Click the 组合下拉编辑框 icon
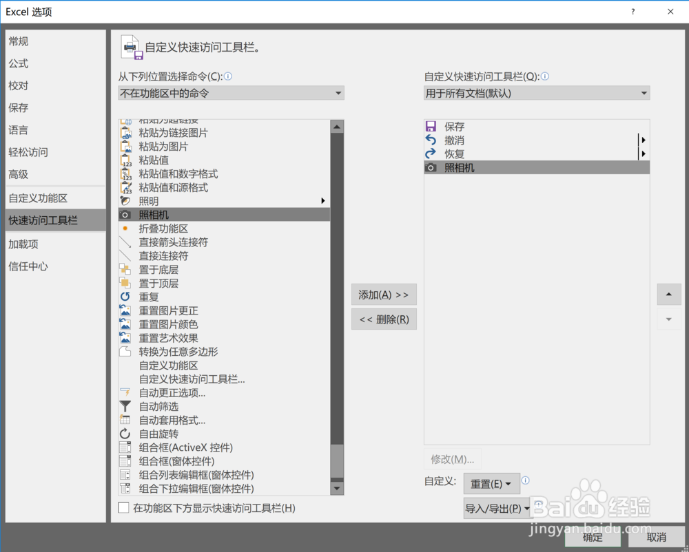Viewport: 689px width, 552px height. click(125, 489)
